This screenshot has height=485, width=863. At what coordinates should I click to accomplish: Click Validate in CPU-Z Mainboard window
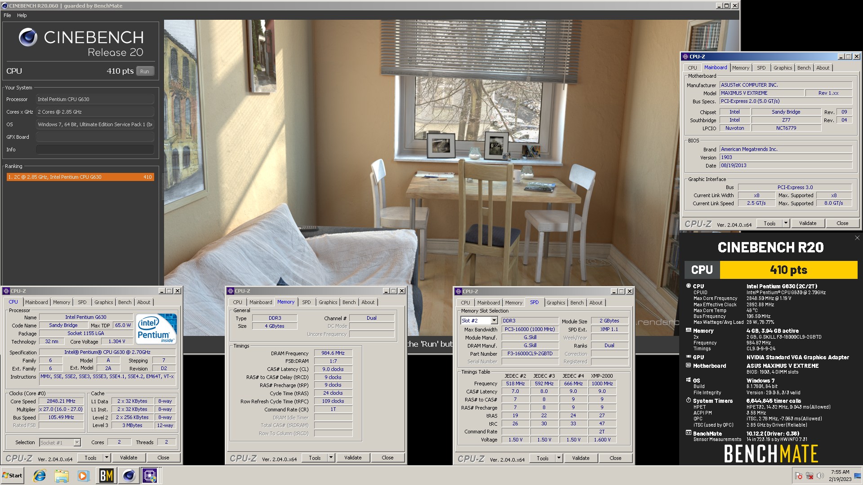click(807, 223)
